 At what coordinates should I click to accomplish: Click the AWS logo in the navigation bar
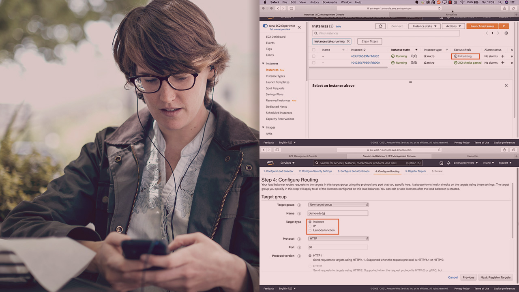[270, 163]
